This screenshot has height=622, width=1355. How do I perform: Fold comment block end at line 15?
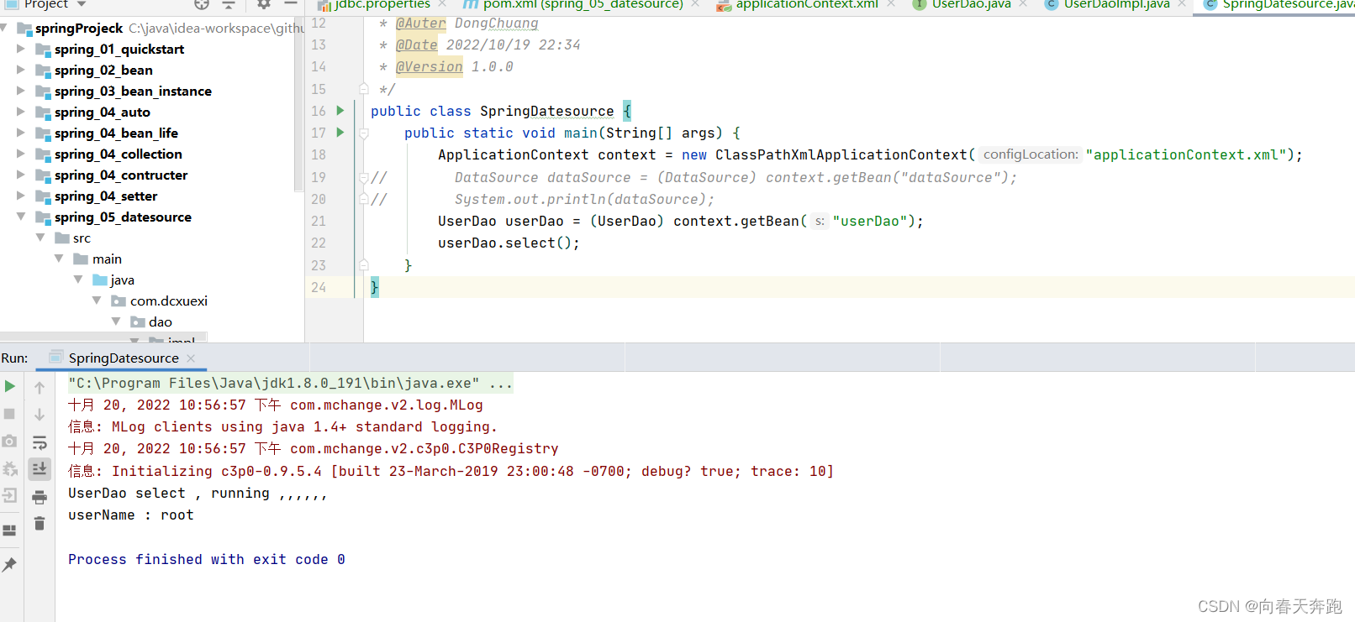click(364, 88)
